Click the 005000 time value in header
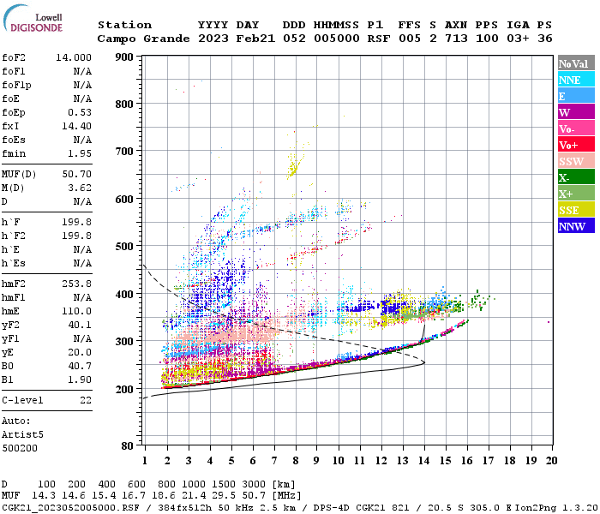The width and height of the screenshot is (600, 514). (337, 39)
